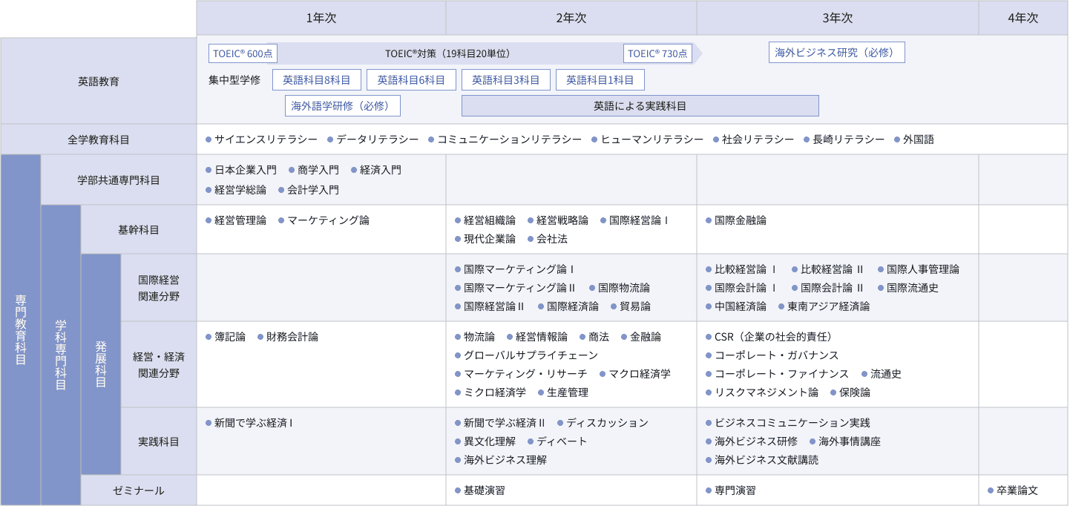Click the 英語科目6科目 box
Image resolution: width=1070 pixels, height=506 pixels.
[411, 79]
